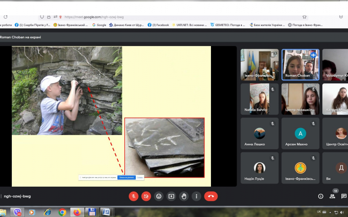Click the meeting code ngh-ozwj-bwg label

tap(17, 196)
